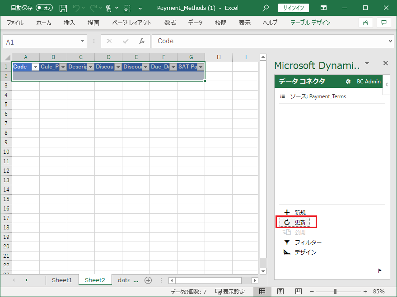The image size is (397, 297).
Task: Open the Descrip column filter dropdown
Action: (90, 67)
